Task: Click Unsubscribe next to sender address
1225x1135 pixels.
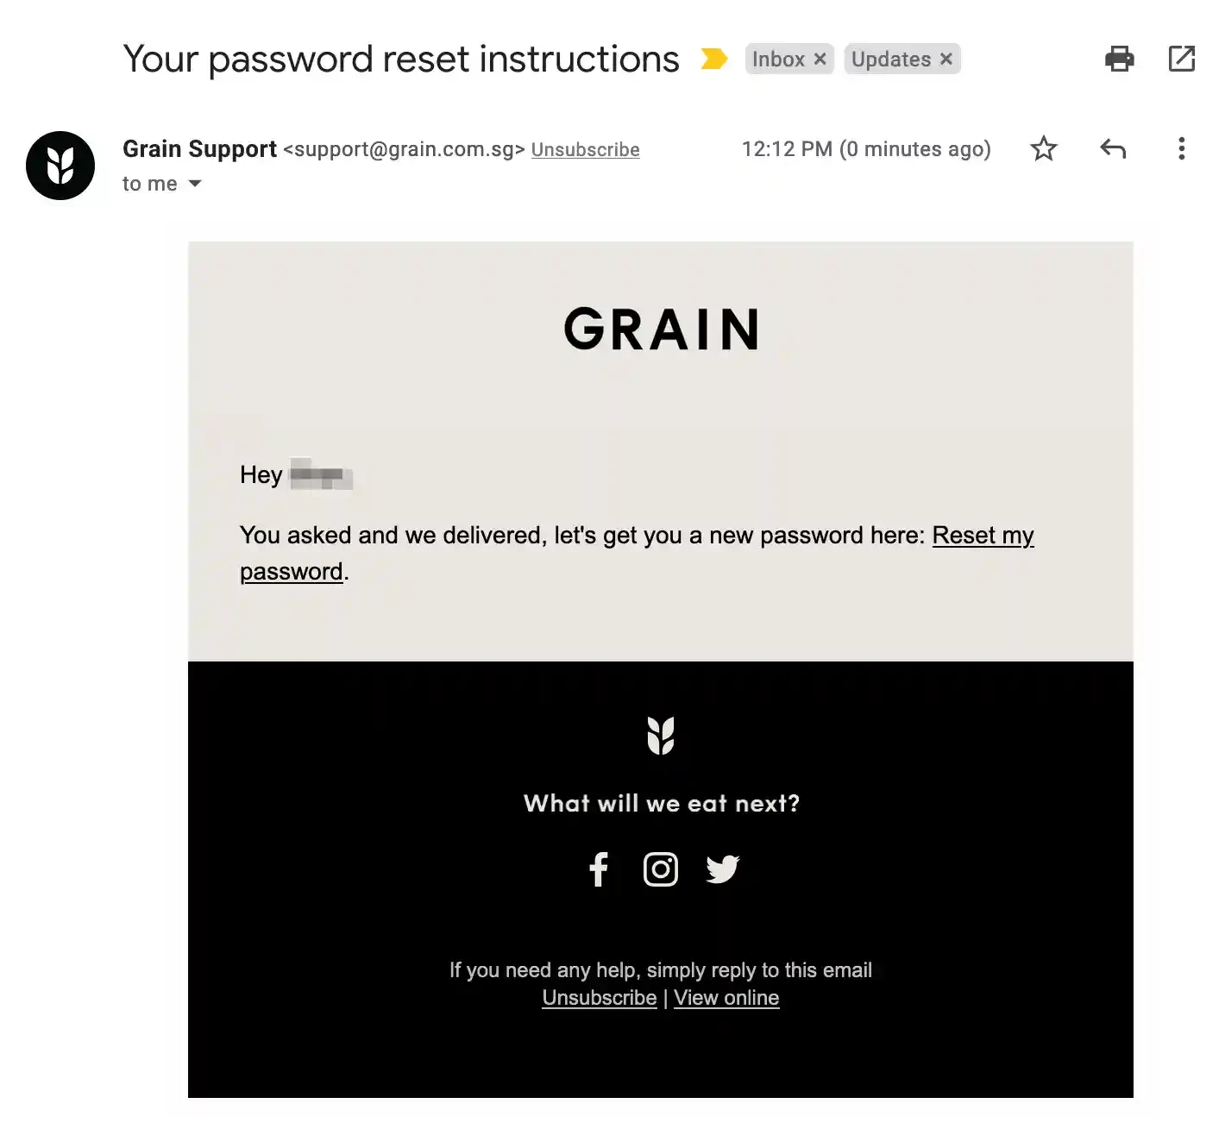Action: point(585,150)
